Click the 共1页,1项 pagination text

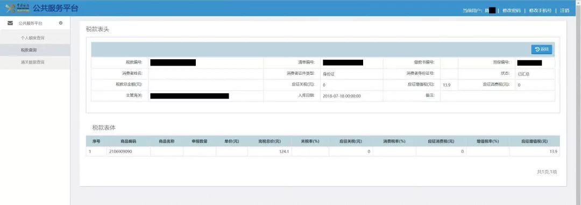[547, 172]
